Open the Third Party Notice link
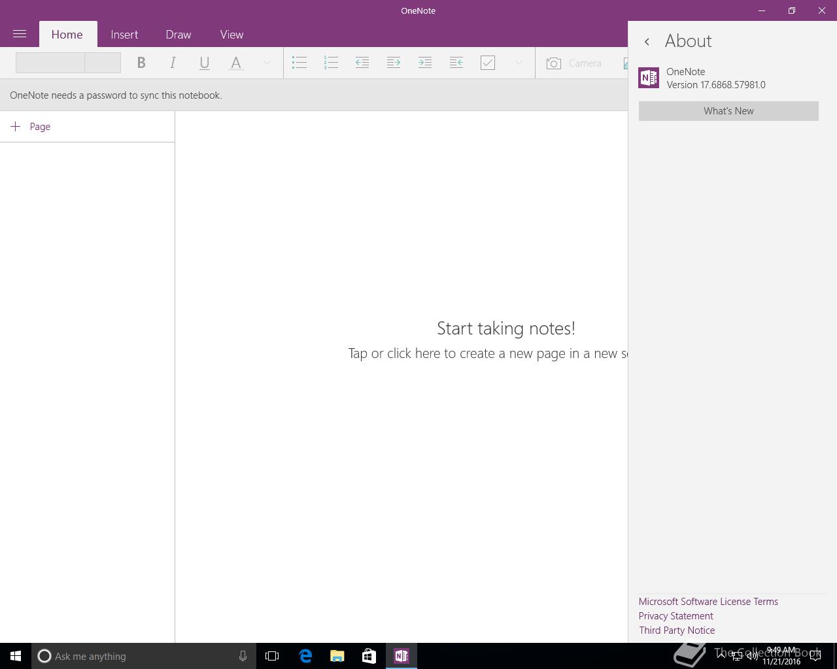This screenshot has height=669, width=837. pos(677,630)
